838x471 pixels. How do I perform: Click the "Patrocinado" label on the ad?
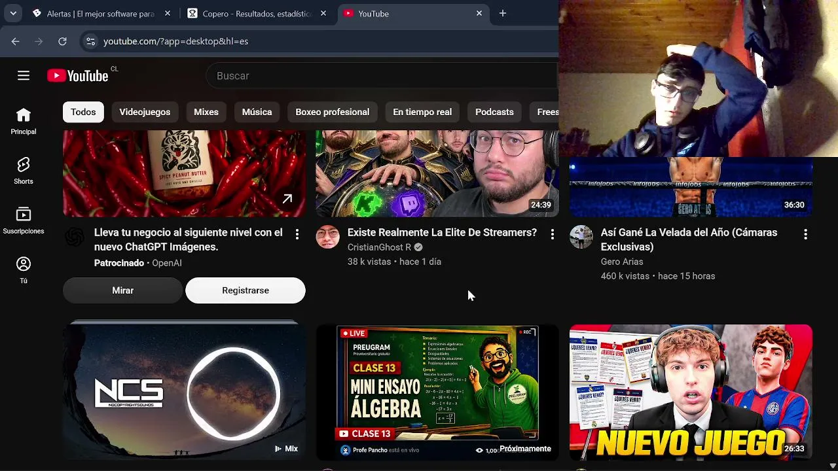point(119,263)
